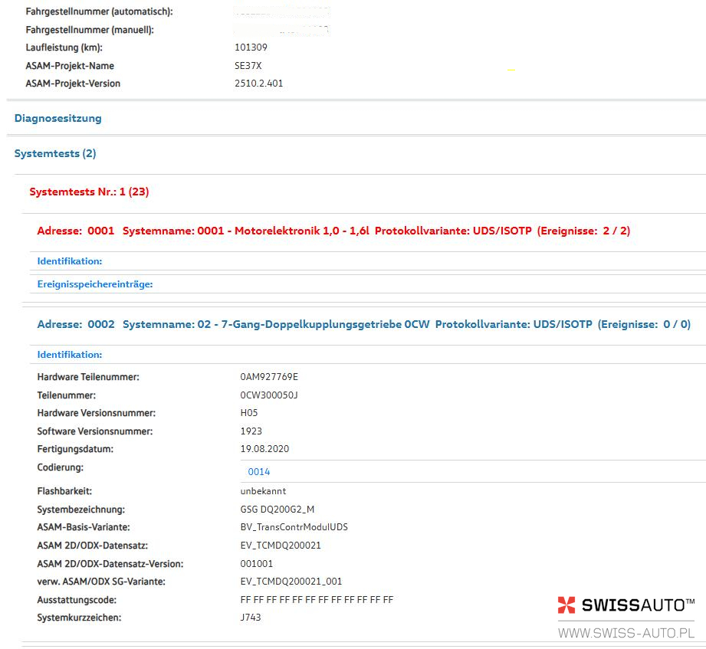Open address 0001 Motorelektronik system header
This screenshot has height=649, width=706.
[x=333, y=231]
